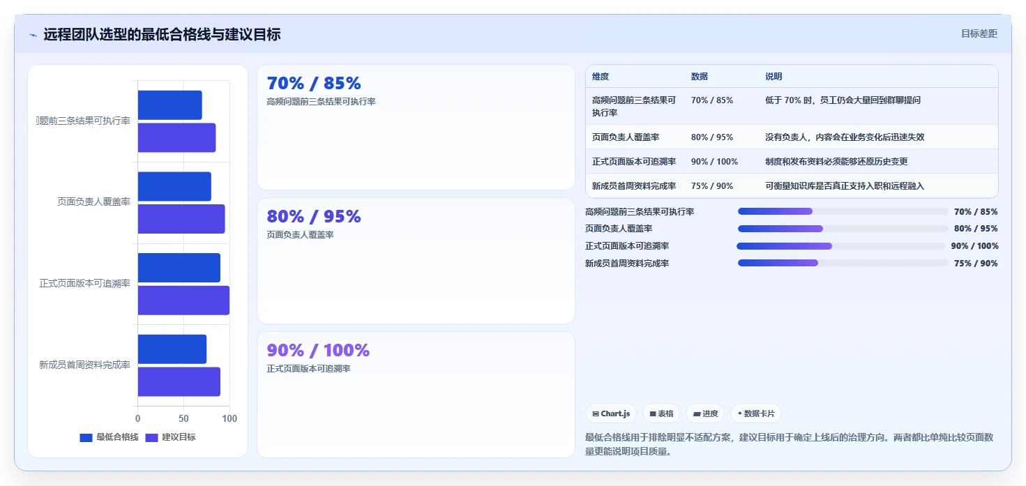This screenshot has height=486, width=1026.
Task: Click the 新成员首周资料完成率 blue chart bar
Action: [172, 349]
